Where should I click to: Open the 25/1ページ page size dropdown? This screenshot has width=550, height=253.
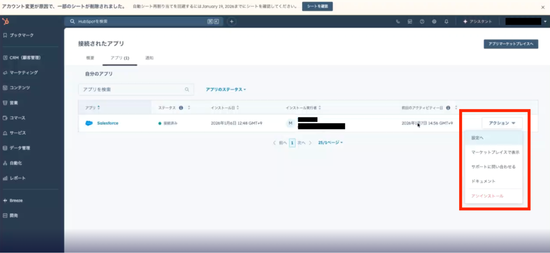(330, 142)
